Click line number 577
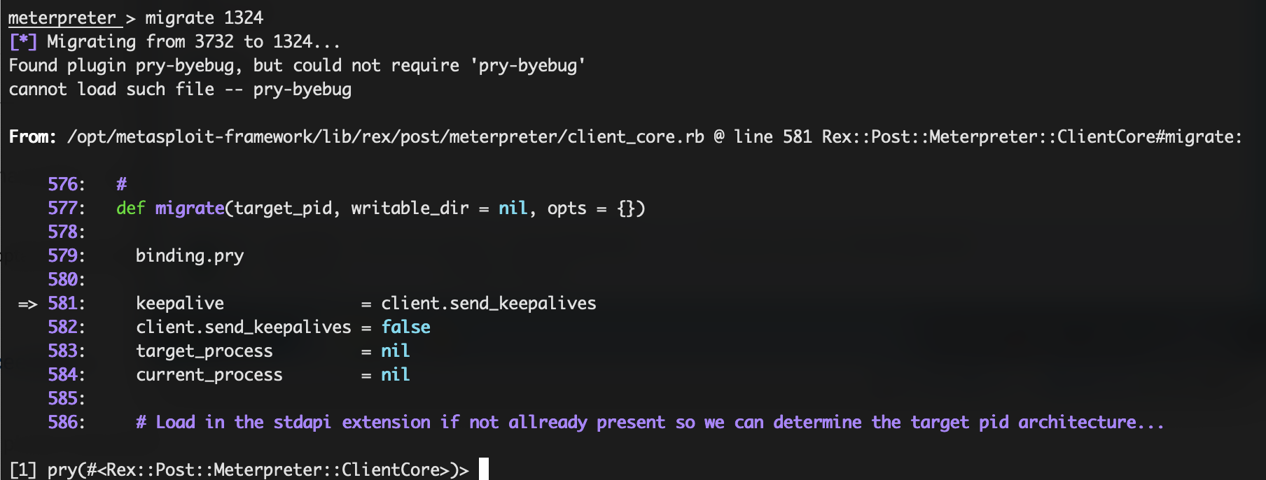Image resolution: width=1266 pixels, height=480 pixels. [x=63, y=208]
